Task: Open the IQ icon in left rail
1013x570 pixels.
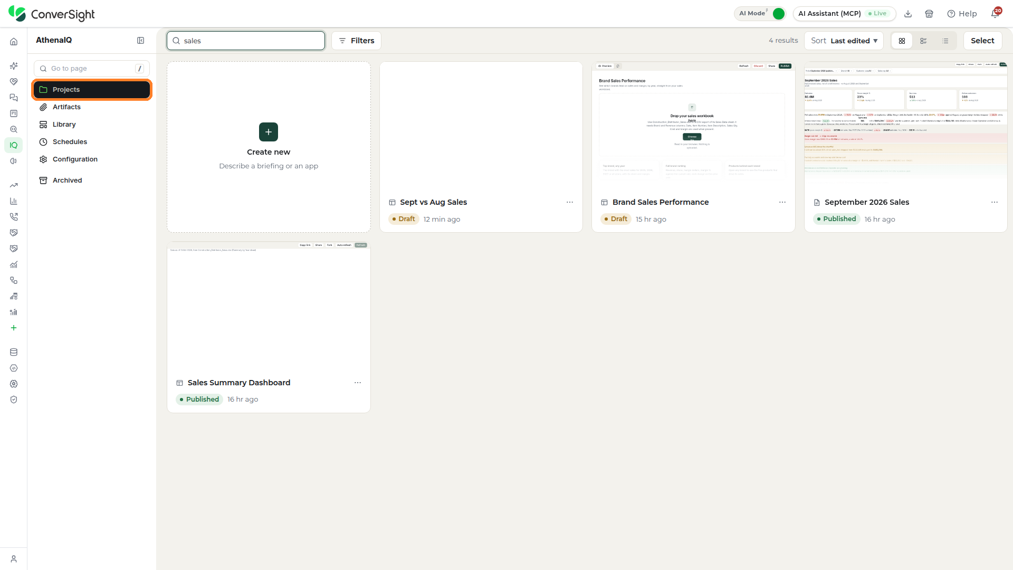Action: (x=14, y=145)
